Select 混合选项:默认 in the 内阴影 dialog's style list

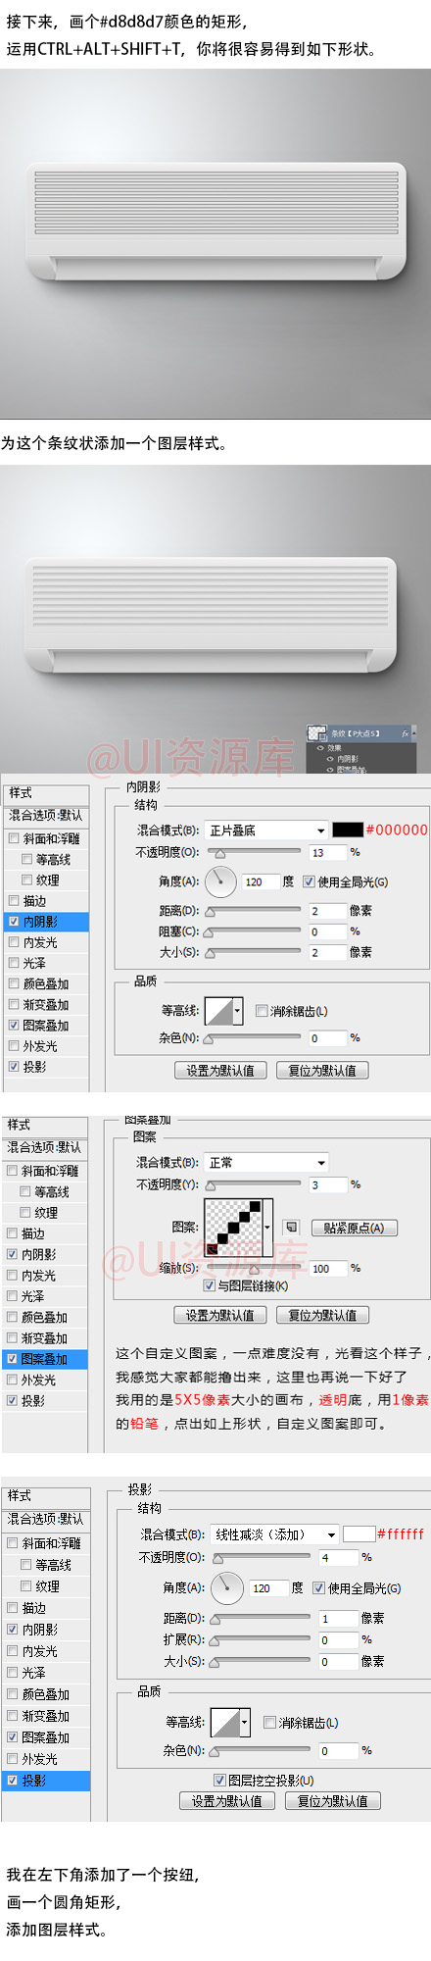tap(46, 816)
